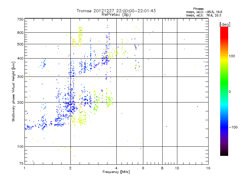
Task: Click the plot title starting with Tromsø
Action: (x=116, y=11)
